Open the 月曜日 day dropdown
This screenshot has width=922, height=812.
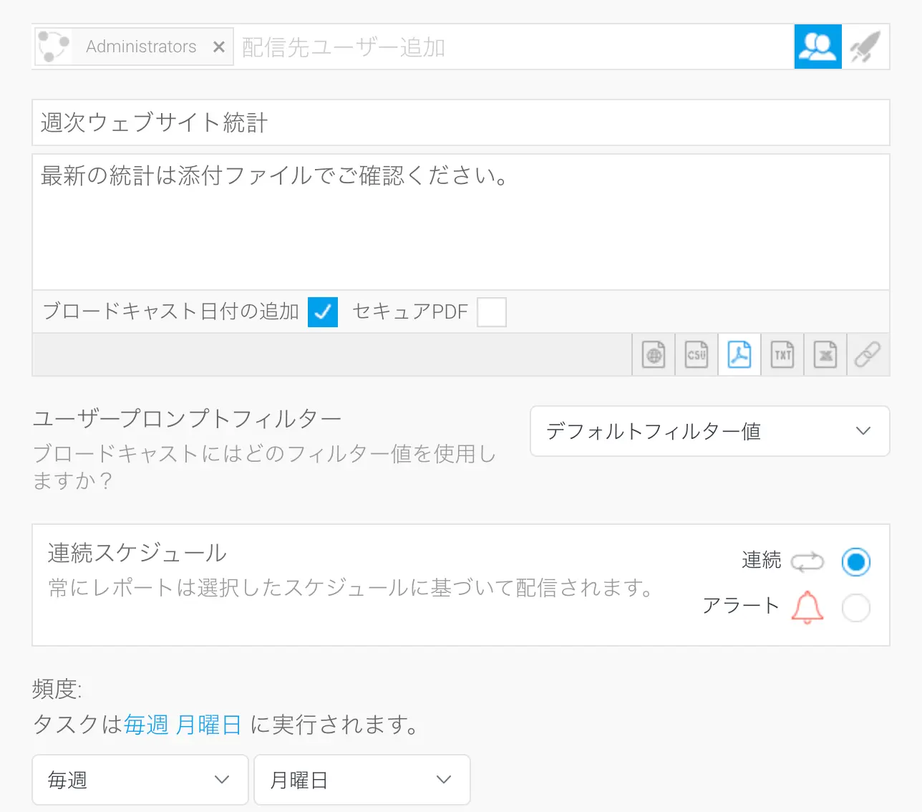click(x=362, y=780)
